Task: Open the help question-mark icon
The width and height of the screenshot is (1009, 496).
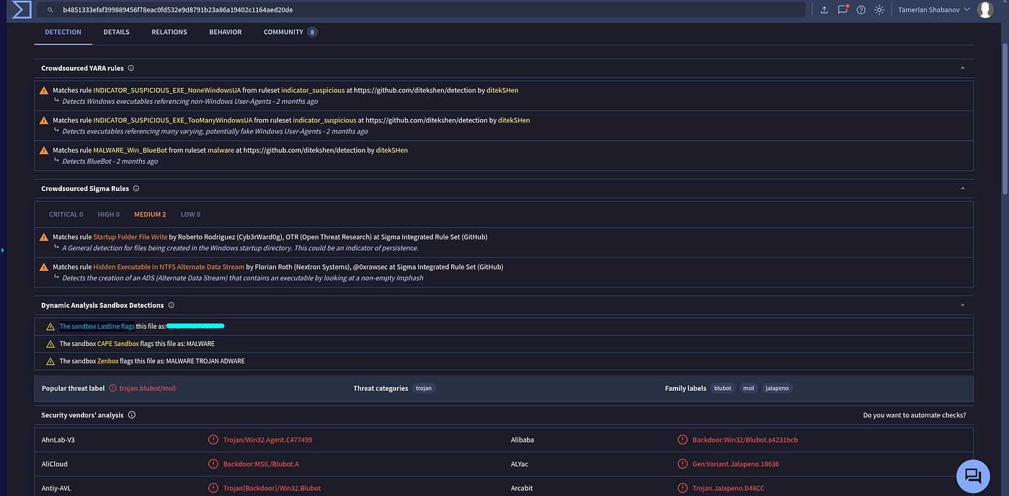Action: (861, 10)
